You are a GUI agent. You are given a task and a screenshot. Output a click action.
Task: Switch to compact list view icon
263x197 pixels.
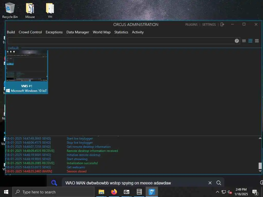[x=244, y=41]
